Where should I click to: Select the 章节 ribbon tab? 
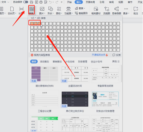click(130, 2)
